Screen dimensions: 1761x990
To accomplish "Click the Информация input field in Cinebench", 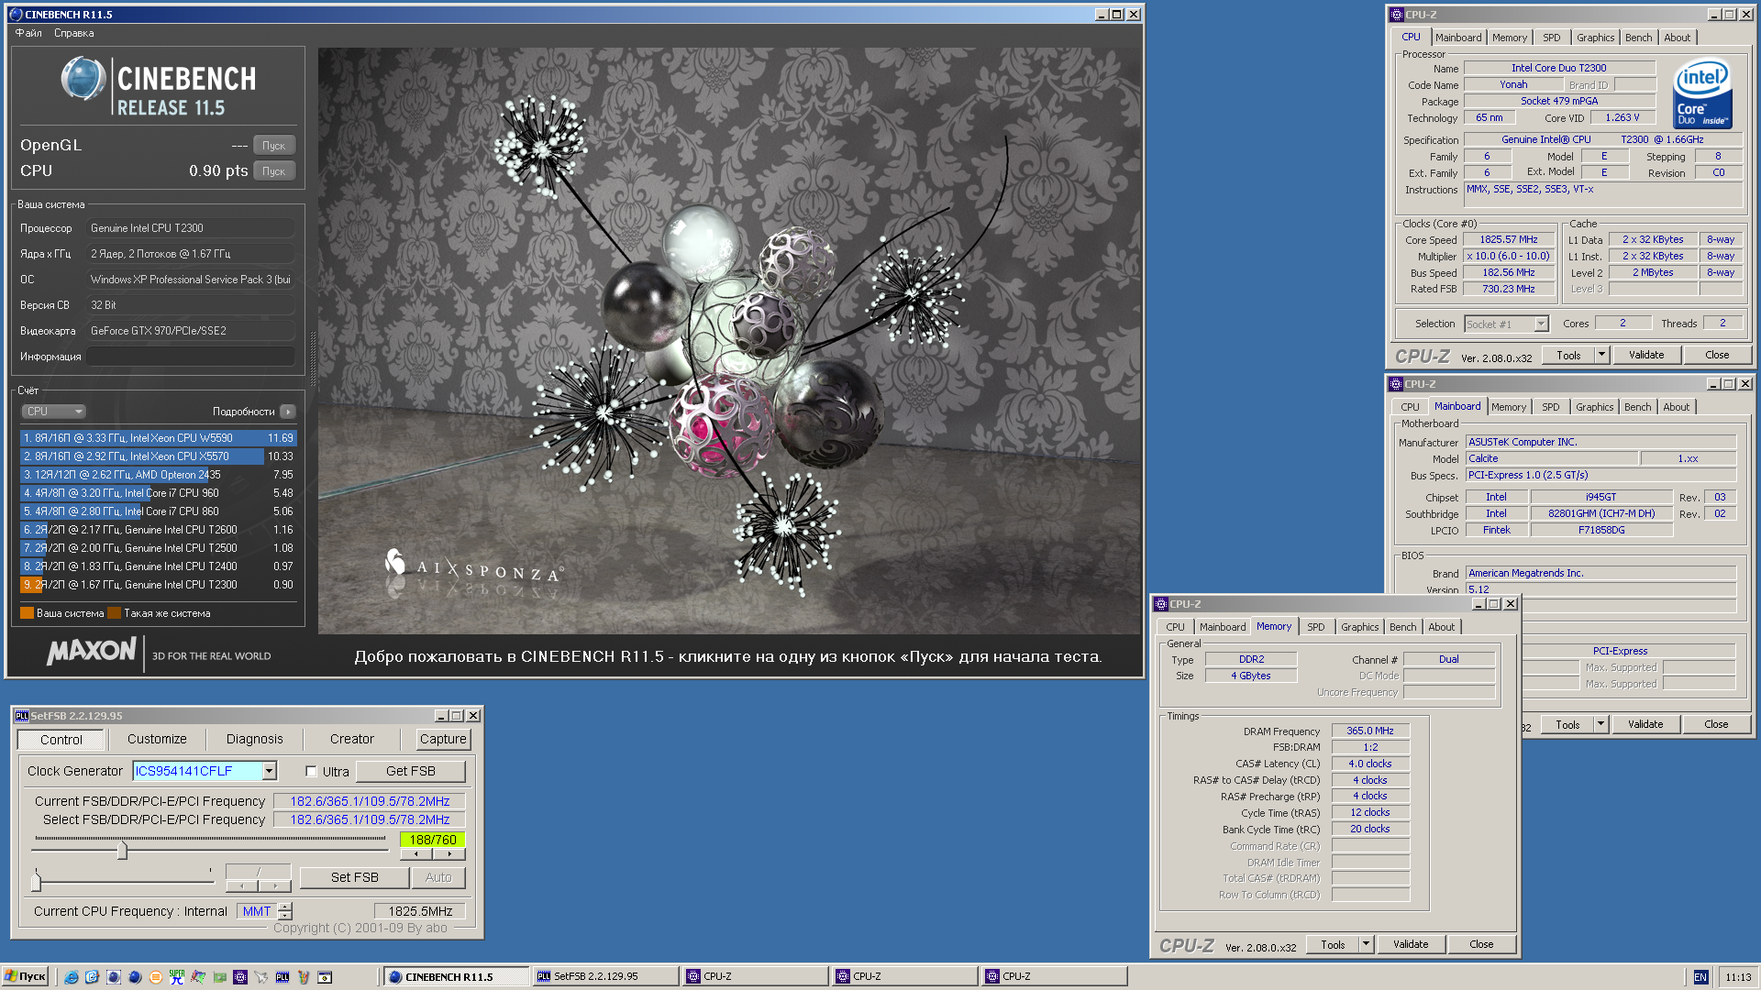I will (191, 357).
